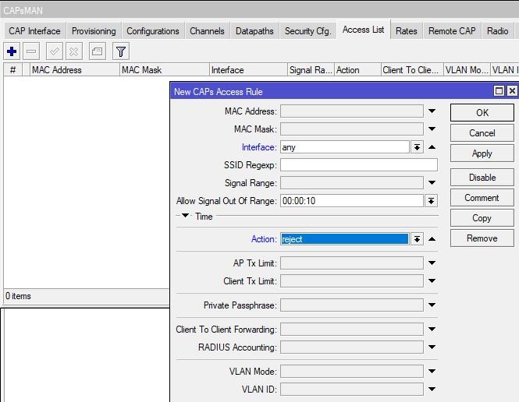519x402 pixels.
Task: Collapse the Time section
Action: [x=186, y=217]
